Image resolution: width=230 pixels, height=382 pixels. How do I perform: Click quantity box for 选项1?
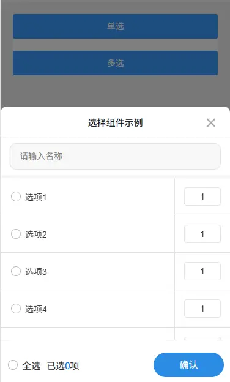202,197
